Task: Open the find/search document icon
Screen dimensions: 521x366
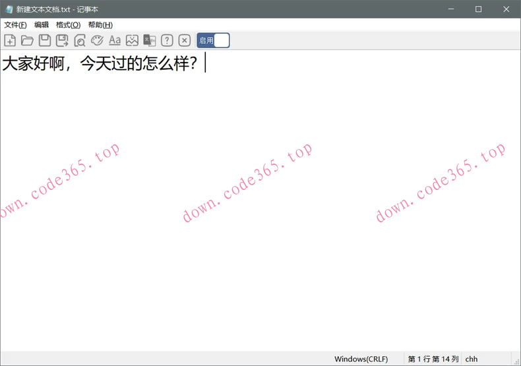Action: click(x=80, y=40)
